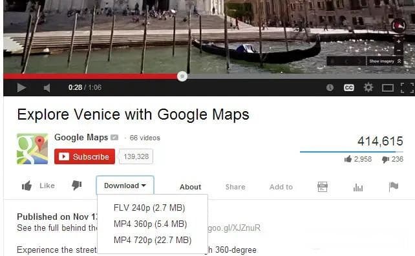Toggle theater mode rectangle icon
This screenshot has width=415, height=256.
(x=388, y=88)
